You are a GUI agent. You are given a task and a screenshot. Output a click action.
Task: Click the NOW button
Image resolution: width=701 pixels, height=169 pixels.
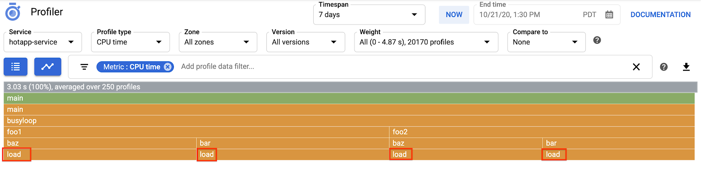[x=454, y=14]
